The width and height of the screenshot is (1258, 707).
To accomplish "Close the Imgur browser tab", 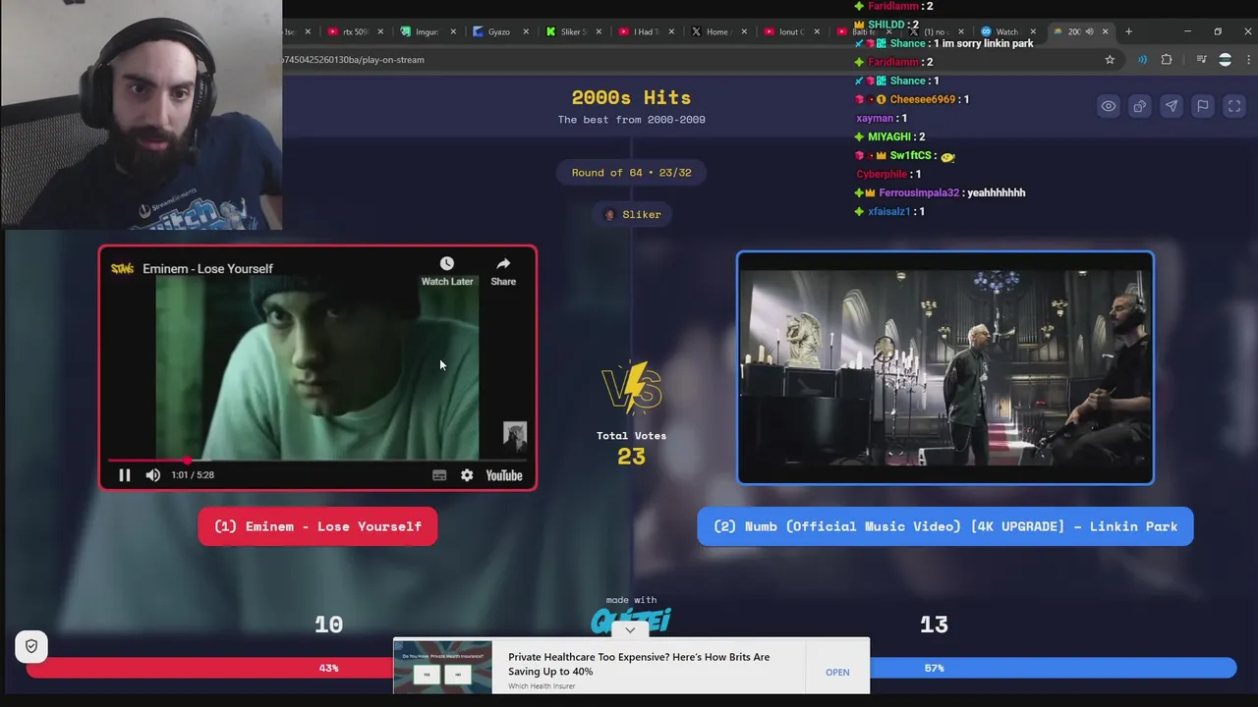I will pyautogui.click(x=453, y=31).
